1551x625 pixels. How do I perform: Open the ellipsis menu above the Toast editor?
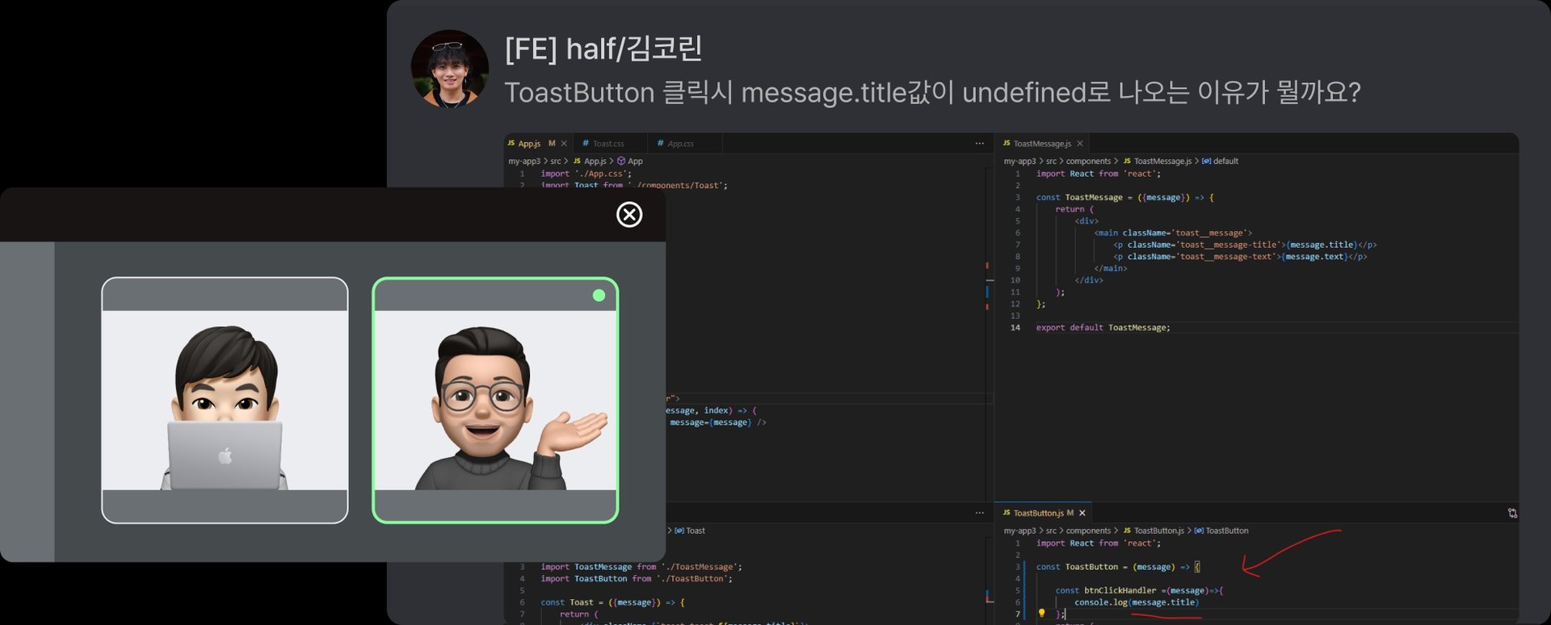coord(979,513)
